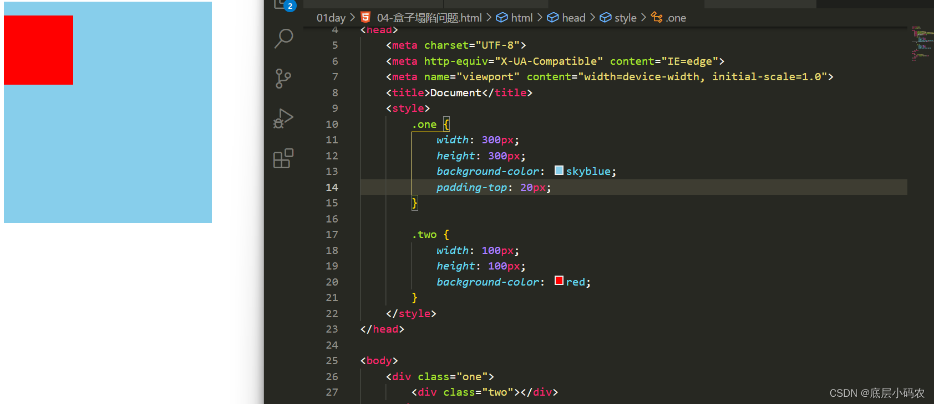
Task: Click line number 10 in gutter
Action: [x=332, y=124]
